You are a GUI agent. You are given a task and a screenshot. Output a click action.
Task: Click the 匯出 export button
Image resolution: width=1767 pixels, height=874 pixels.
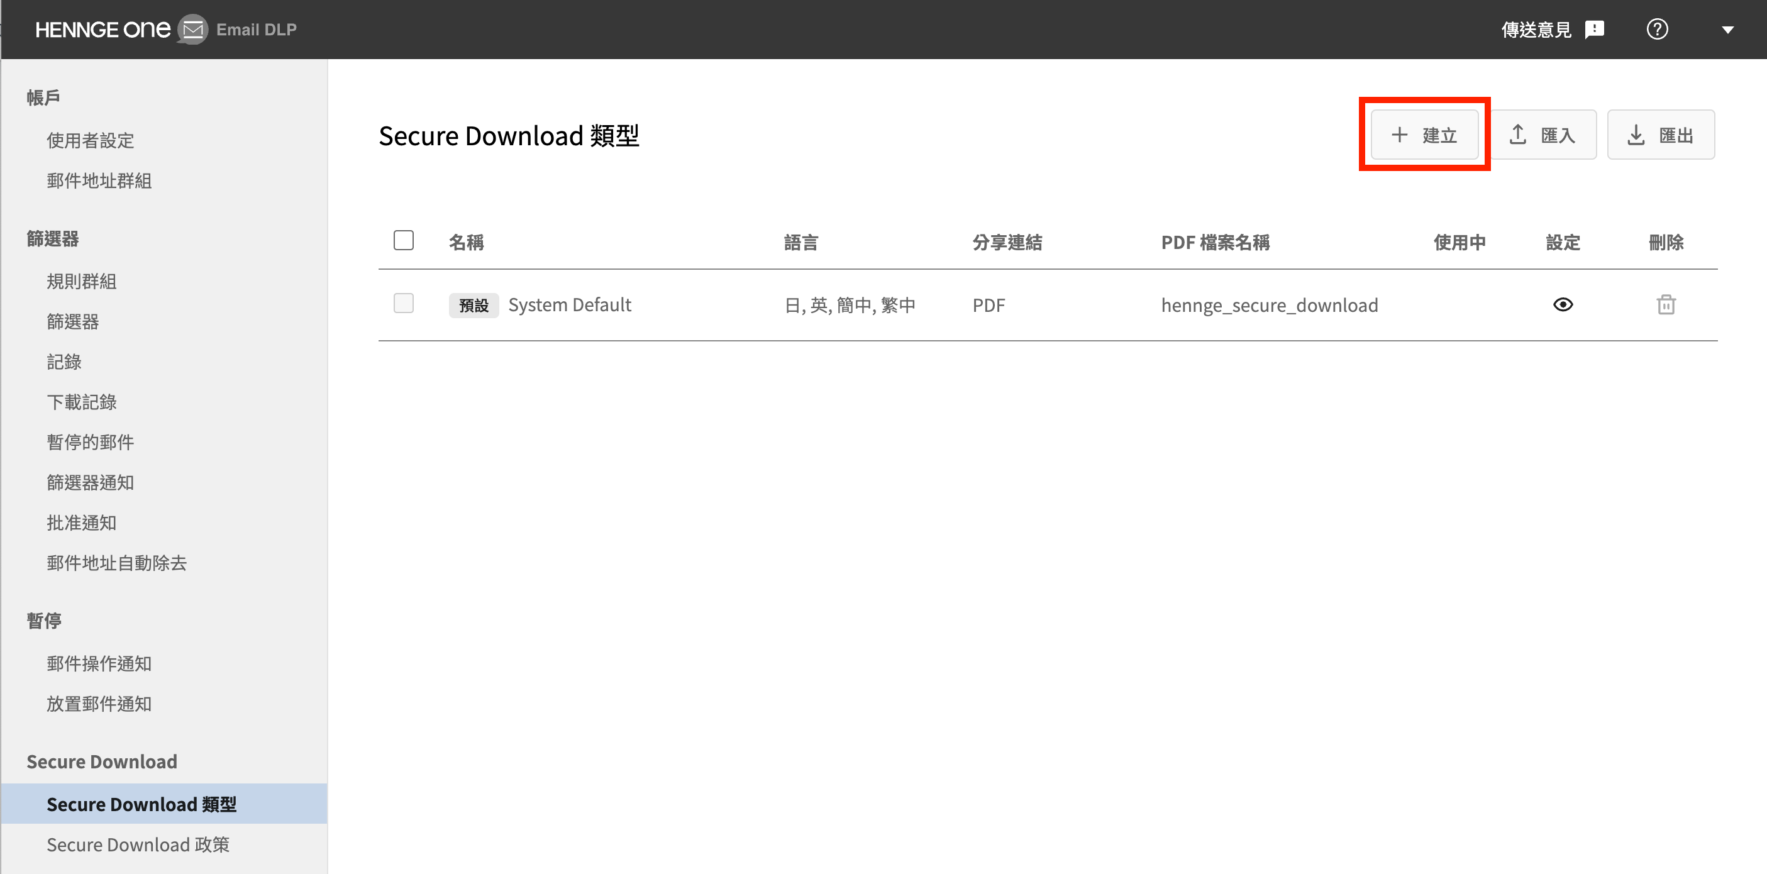coord(1661,135)
